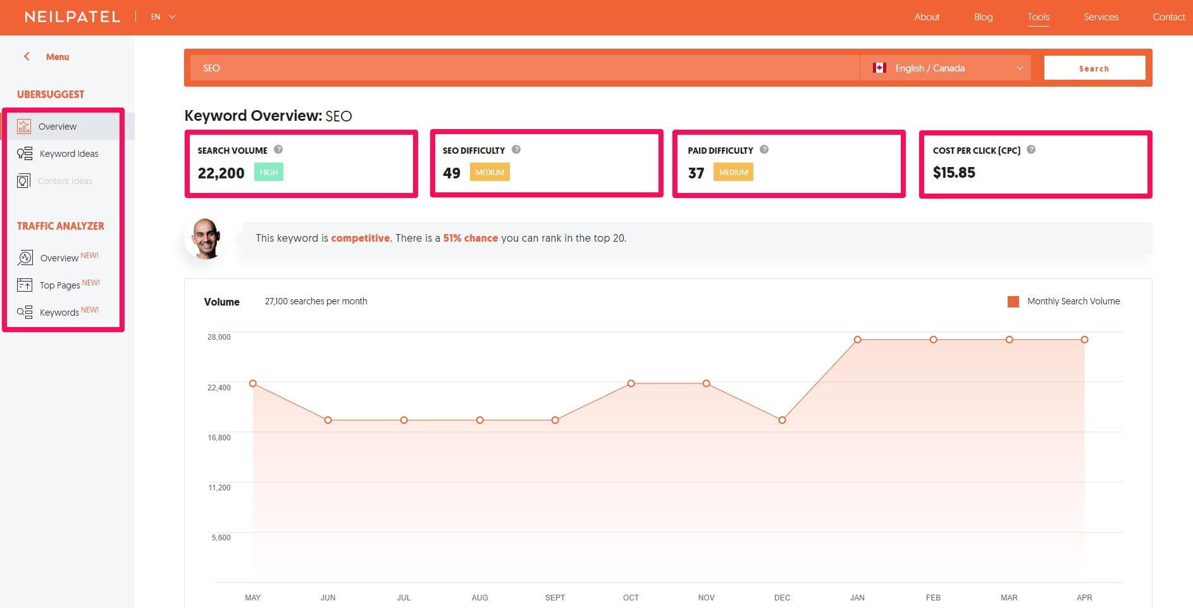Click the Cost Per Click help icon
This screenshot has width=1193, height=608.
[x=1031, y=150]
